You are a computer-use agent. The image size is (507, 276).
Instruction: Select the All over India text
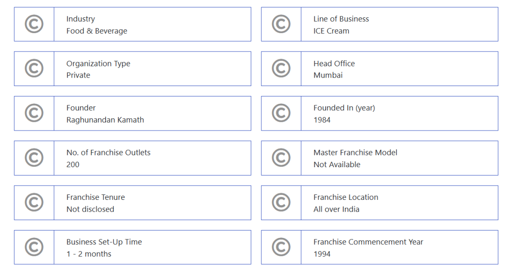click(x=336, y=209)
